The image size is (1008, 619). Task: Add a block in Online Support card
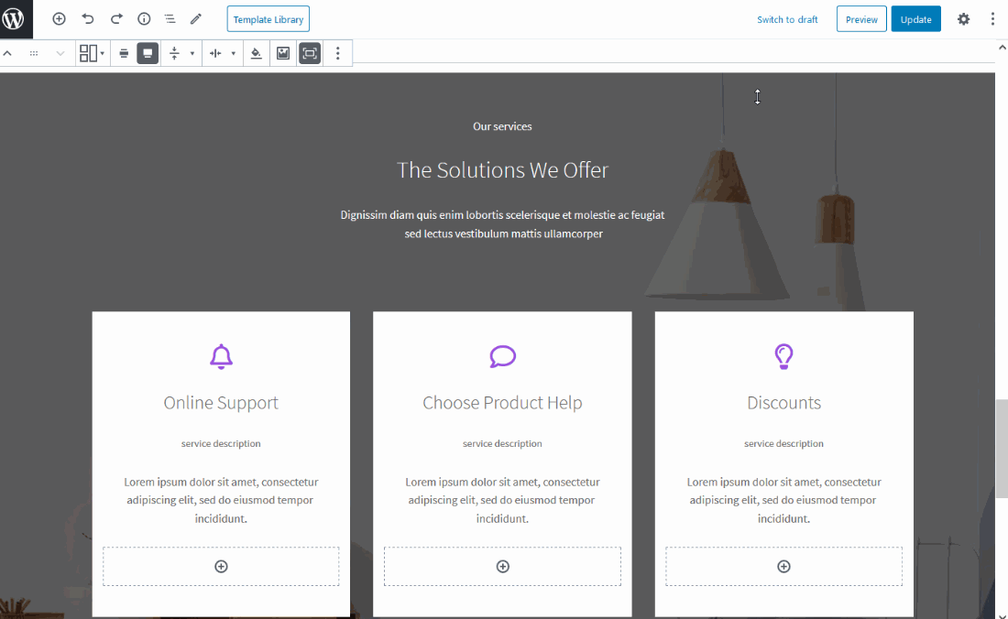[221, 566]
